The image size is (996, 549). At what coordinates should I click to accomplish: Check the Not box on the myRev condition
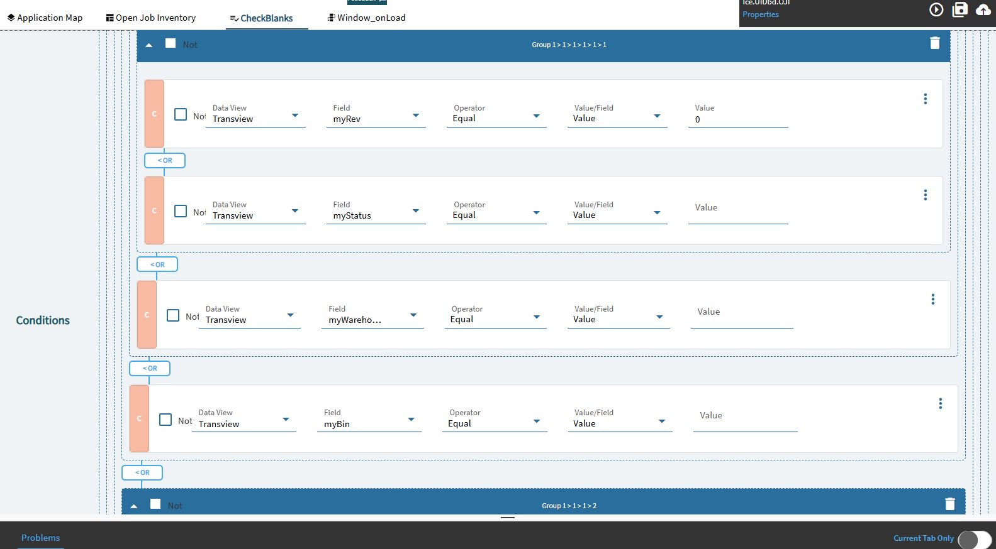(x=181, y=114)
